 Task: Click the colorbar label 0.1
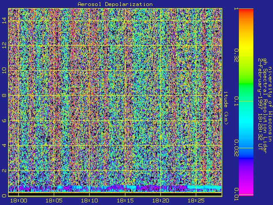(236, 101)
